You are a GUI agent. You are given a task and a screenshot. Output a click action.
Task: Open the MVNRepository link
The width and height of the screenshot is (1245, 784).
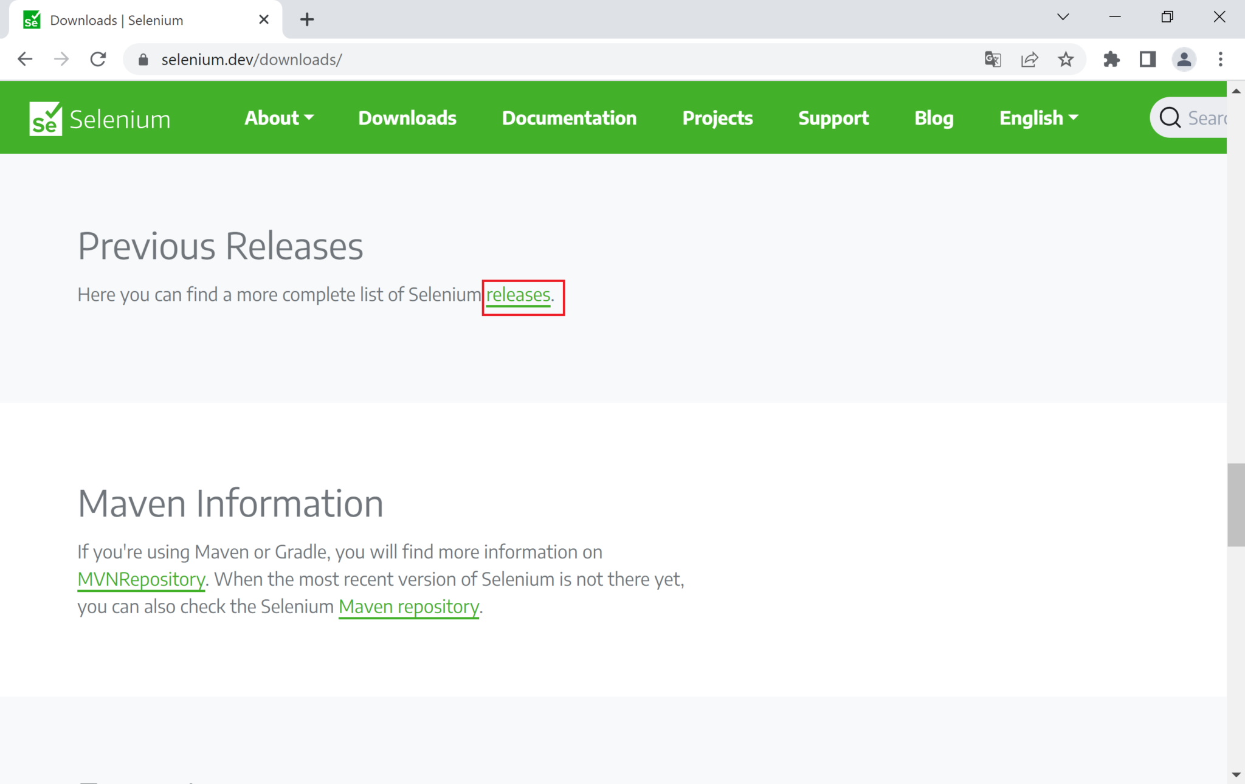(x=141, y=579)
